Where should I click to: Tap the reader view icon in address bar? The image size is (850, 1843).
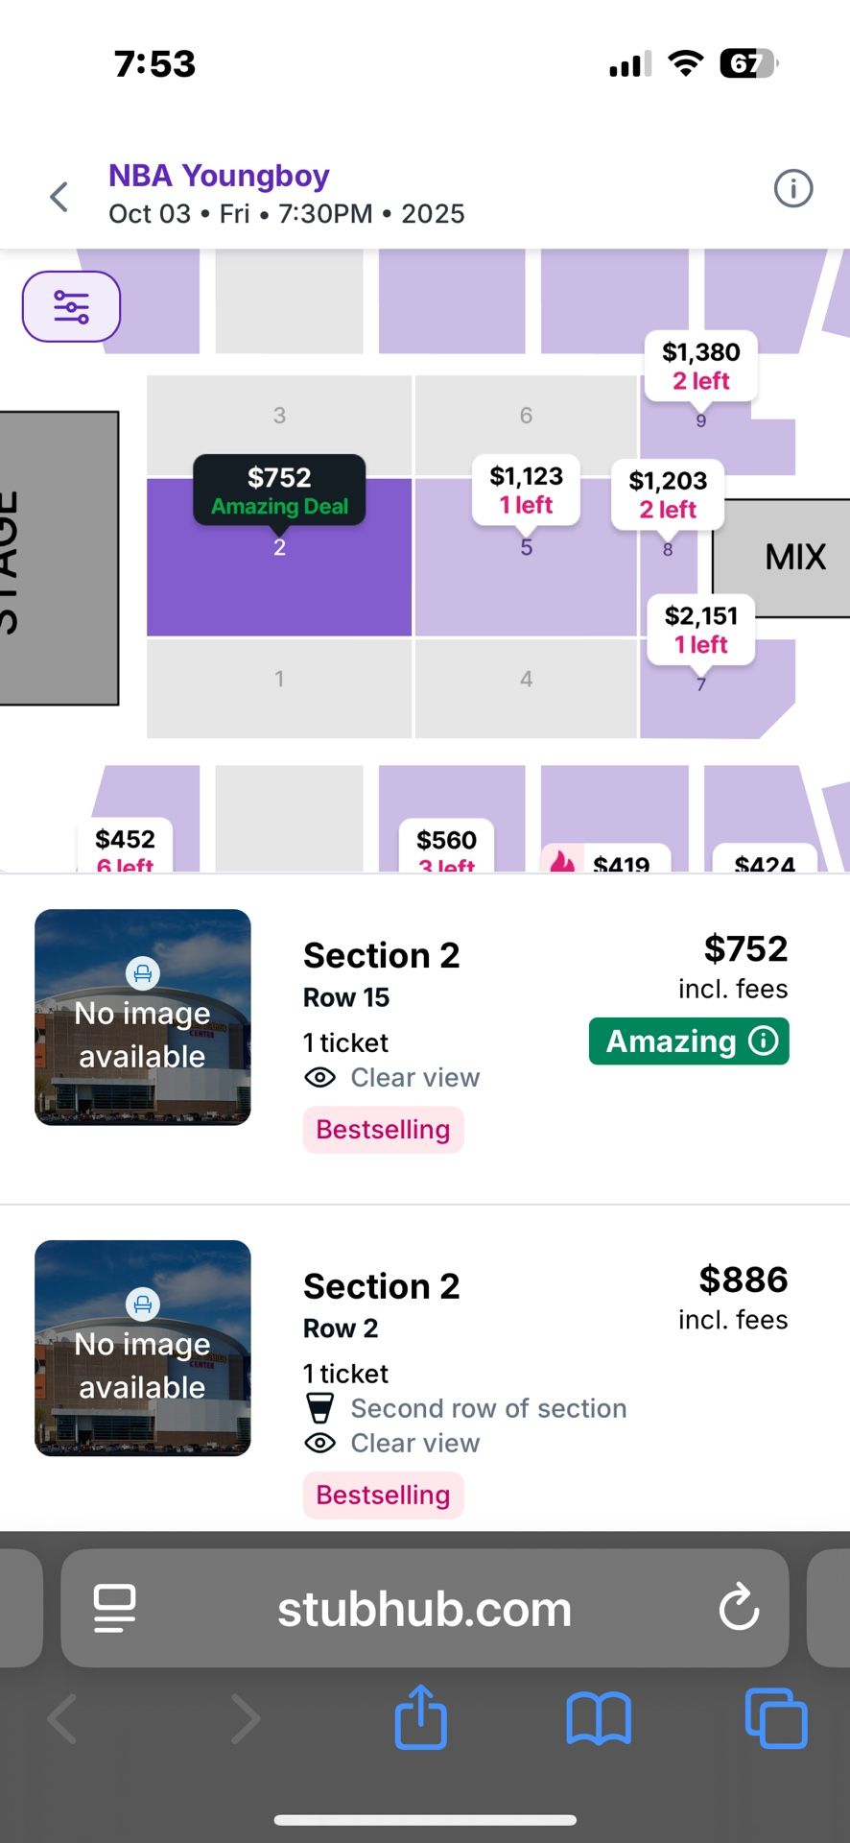coord(112,1607)
